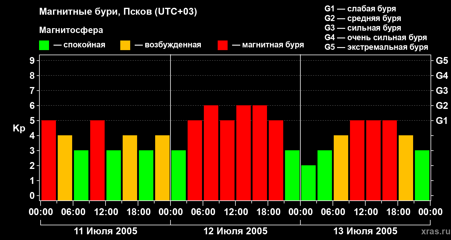Screen dimensions: 451x240
Task: Click the green Kp 3 bar at 21:00–00:00, 13 Июля
Action: click(x=422, y=175)
